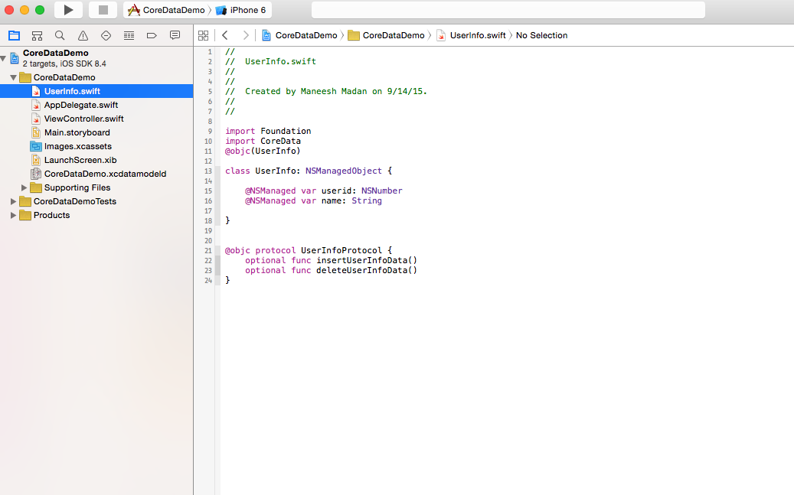The width and height of the screenshot is (794, 495).
Task: Open the Debug navigator
Action: pyautogui.click(x=129, y=35)
